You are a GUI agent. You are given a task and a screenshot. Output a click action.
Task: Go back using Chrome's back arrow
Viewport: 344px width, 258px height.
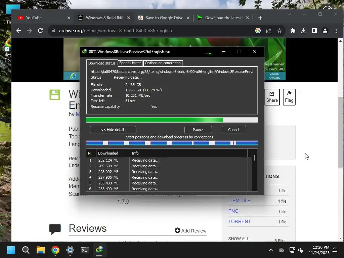pyautogui.click(x=19, y=31)
